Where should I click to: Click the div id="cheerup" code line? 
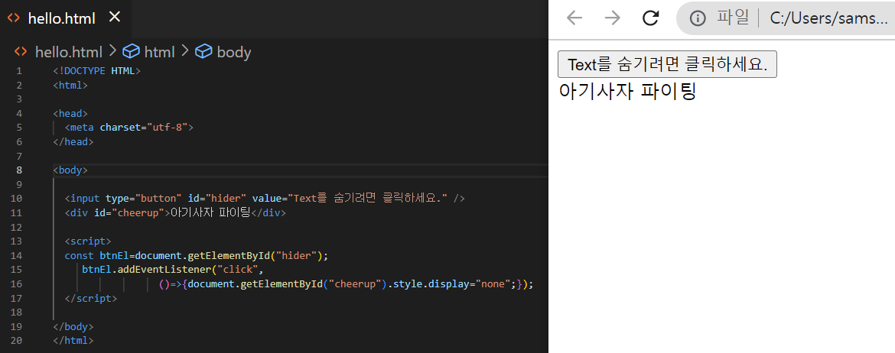(x=175, y=212)
